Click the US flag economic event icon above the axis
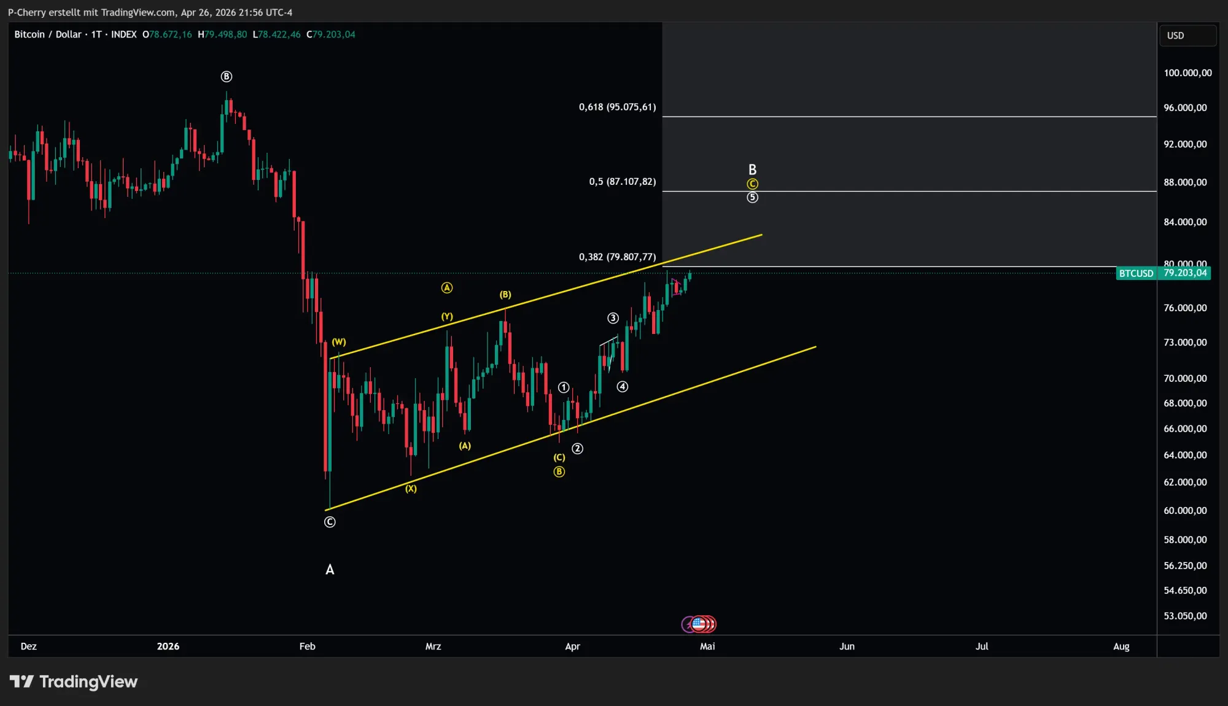 700,624
